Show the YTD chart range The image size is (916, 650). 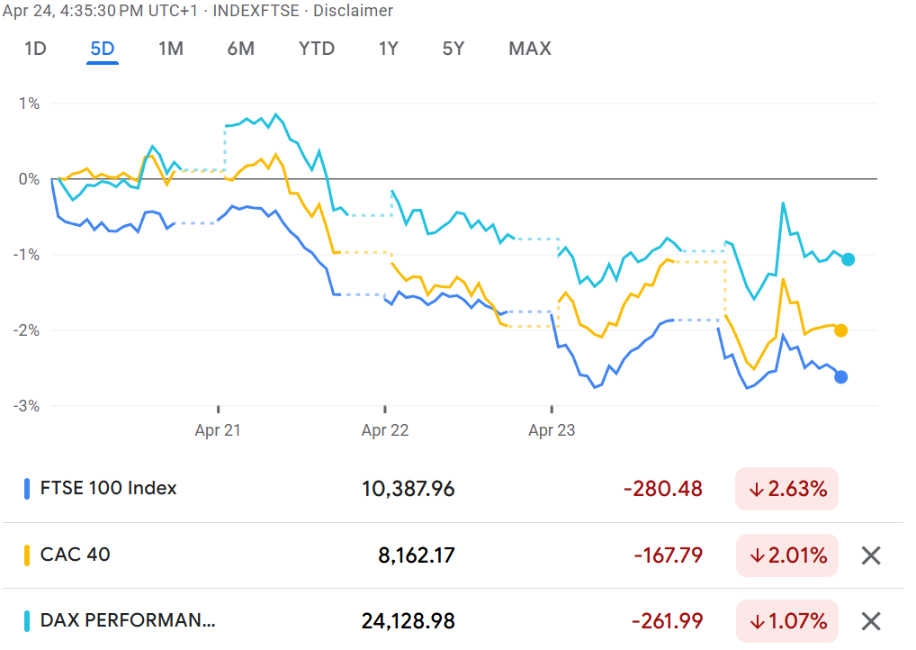(317, 49)
